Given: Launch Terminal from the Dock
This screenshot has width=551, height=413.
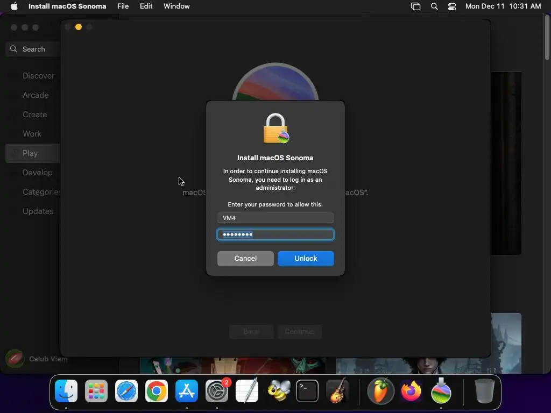Looking at the screenshot, I should [307, 391].
